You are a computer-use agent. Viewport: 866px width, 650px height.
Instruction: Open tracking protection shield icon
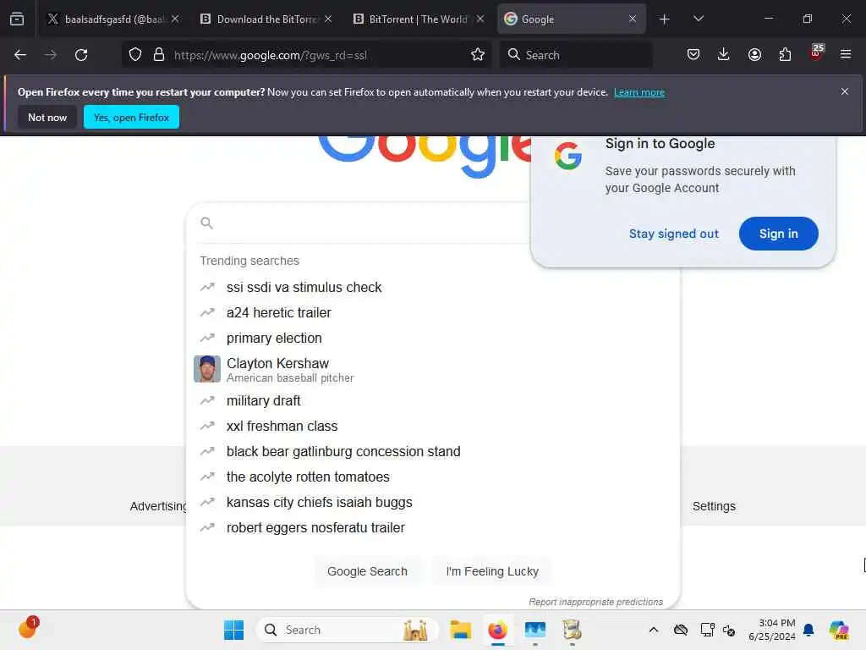(135, 55)
